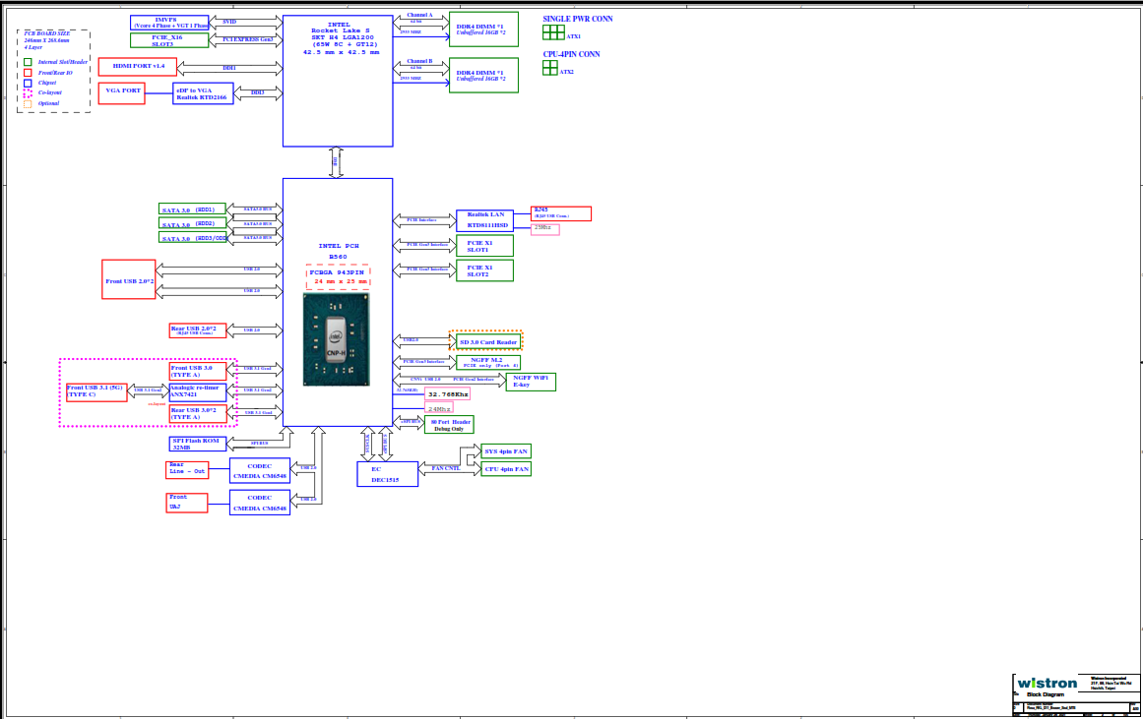This screenshot has width=1143, height=719.
Task: Click the 24Mhz crystal box
Action: [x=439, y=408]
